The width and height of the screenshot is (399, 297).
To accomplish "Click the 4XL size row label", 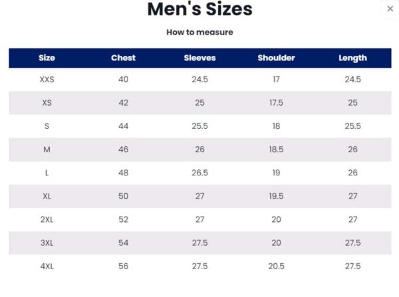I will (47, 266).
